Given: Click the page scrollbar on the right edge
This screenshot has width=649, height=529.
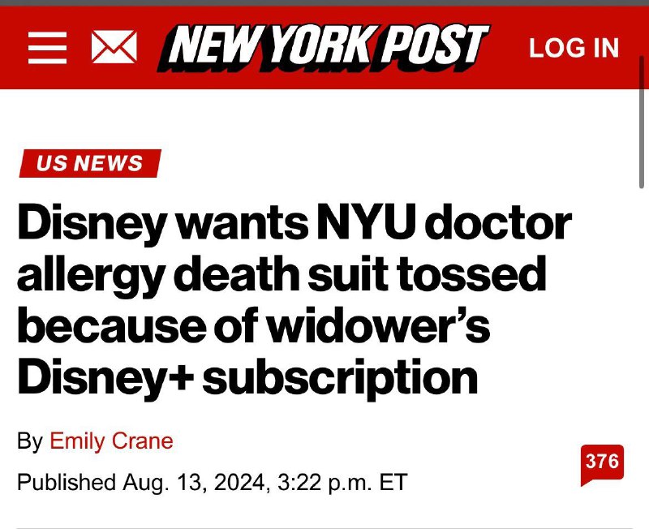Looking at the screenshot, I should tap(643, 122).
